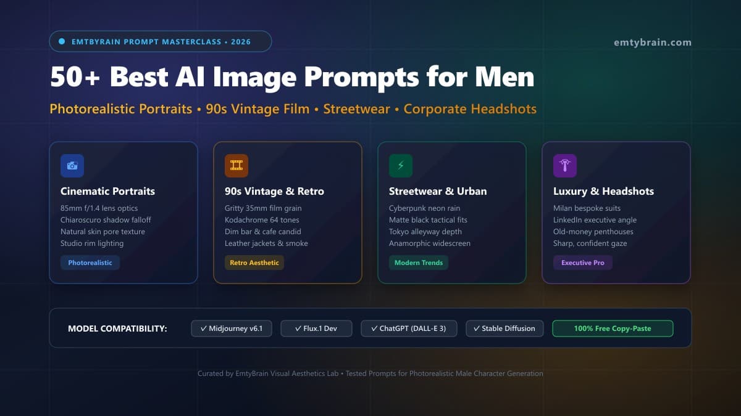The image size is (741, 416).
Task: Click the 100% Free Copy-Paste button
Action: (613, 328)
